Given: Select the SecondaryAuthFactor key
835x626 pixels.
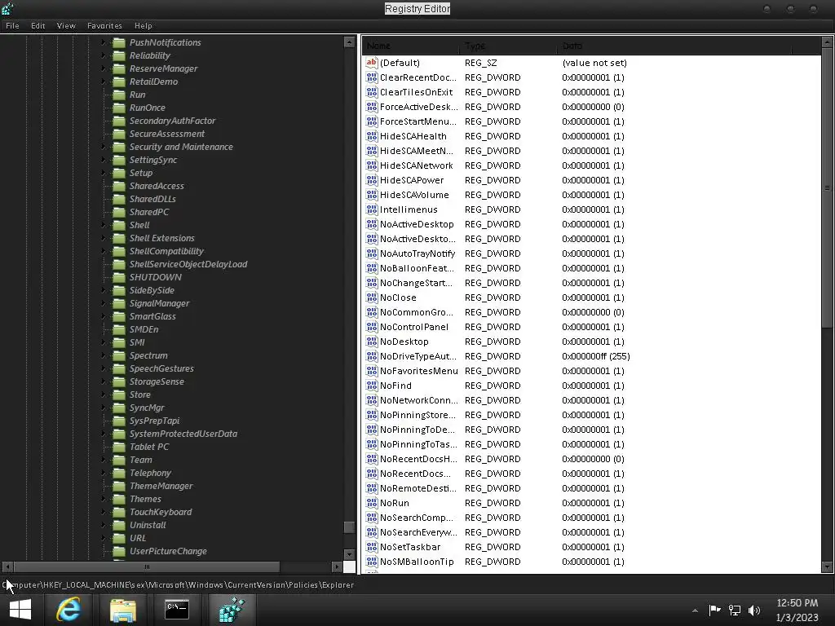Looking at the screenshot, I should pos(173,121).
